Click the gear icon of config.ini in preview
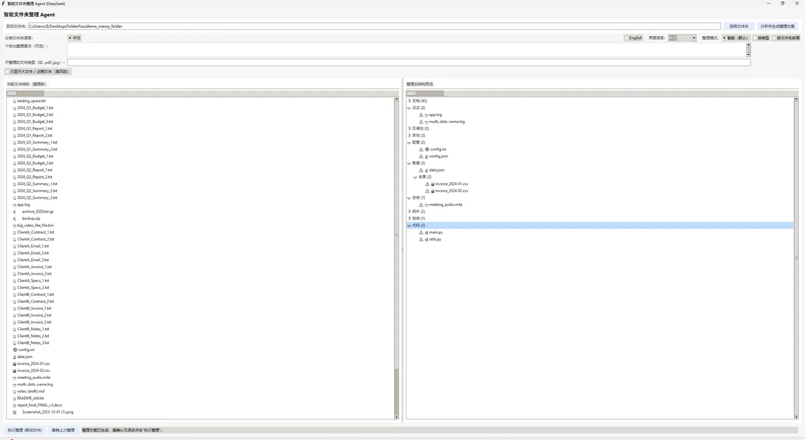805x440 pixels. click(427, 149)
